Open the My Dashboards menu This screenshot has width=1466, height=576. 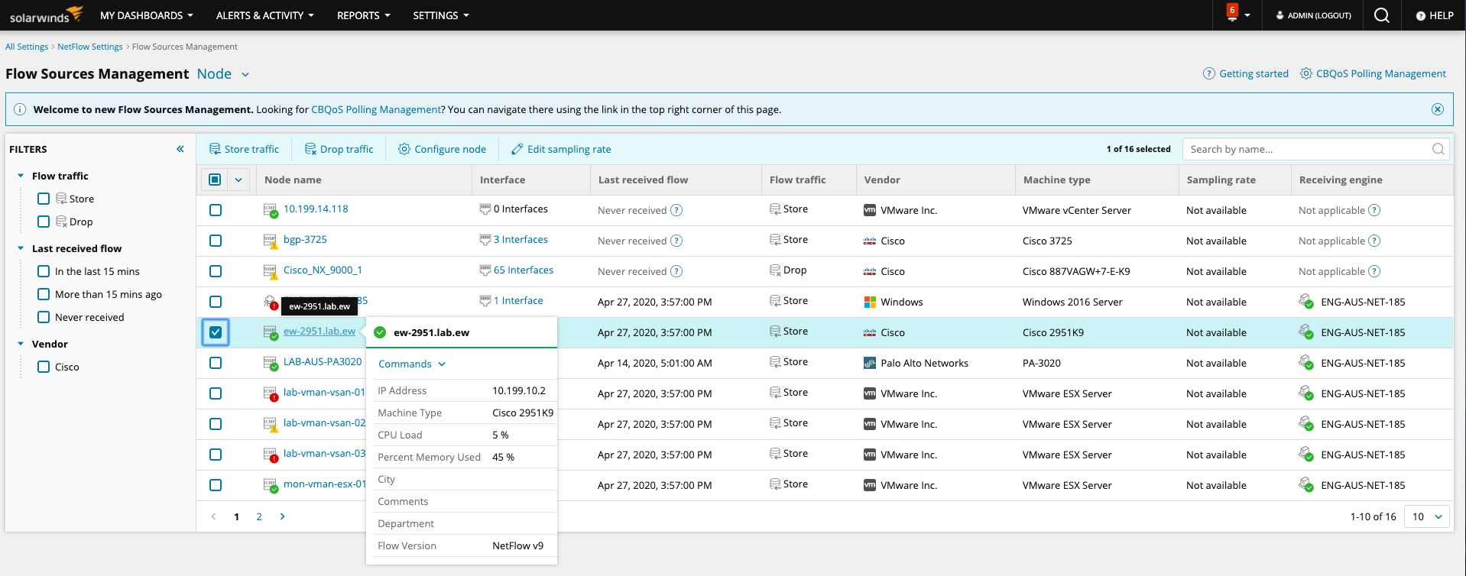(x=146, y=15)
